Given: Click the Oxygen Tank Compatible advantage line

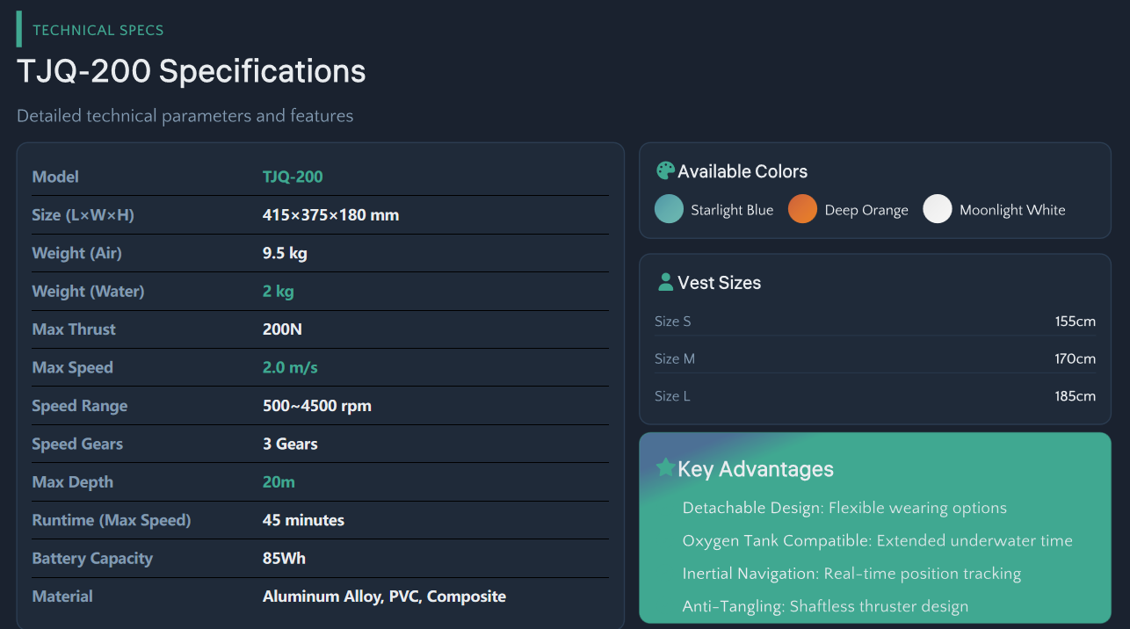Looking at the screenshot, I should tap(877, 540).
